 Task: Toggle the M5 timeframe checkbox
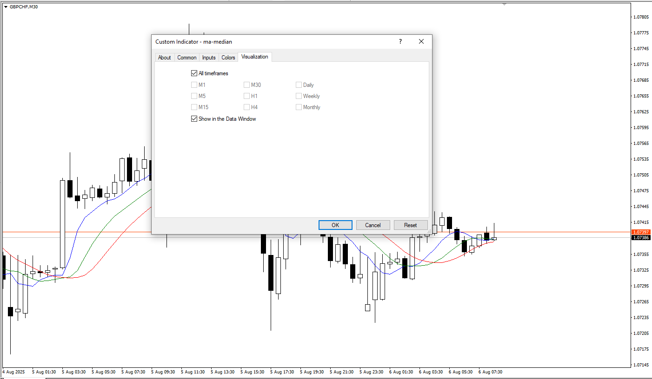194,96
